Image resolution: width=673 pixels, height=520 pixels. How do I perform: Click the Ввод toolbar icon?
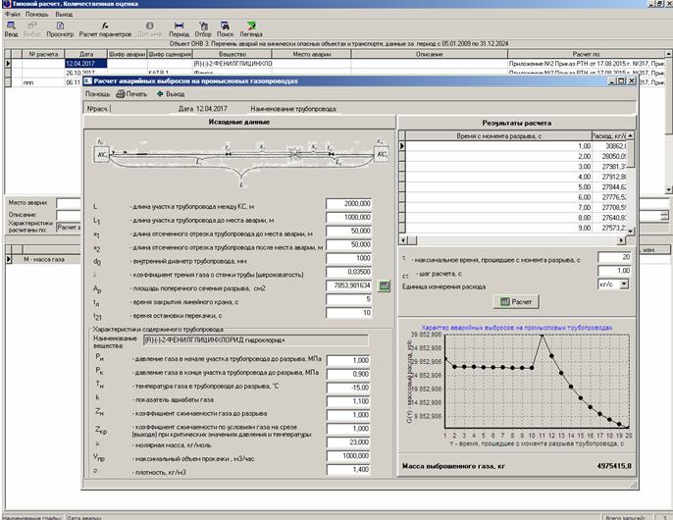point(11,26)
